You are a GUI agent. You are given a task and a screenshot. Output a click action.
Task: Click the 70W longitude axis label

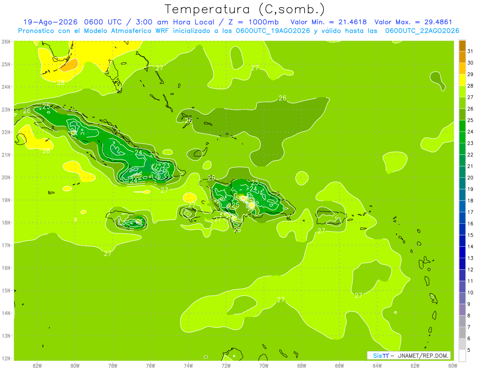click(264, 365)
